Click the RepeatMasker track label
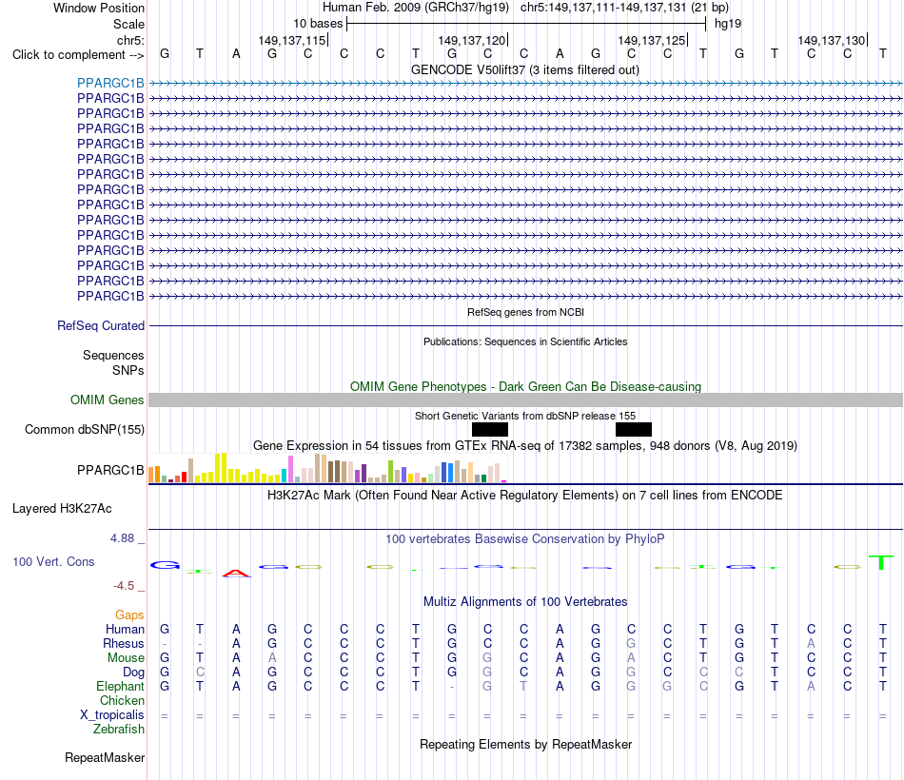Image resolution: width=904 pixels, height=780 pixels. (x=105, y=757)
